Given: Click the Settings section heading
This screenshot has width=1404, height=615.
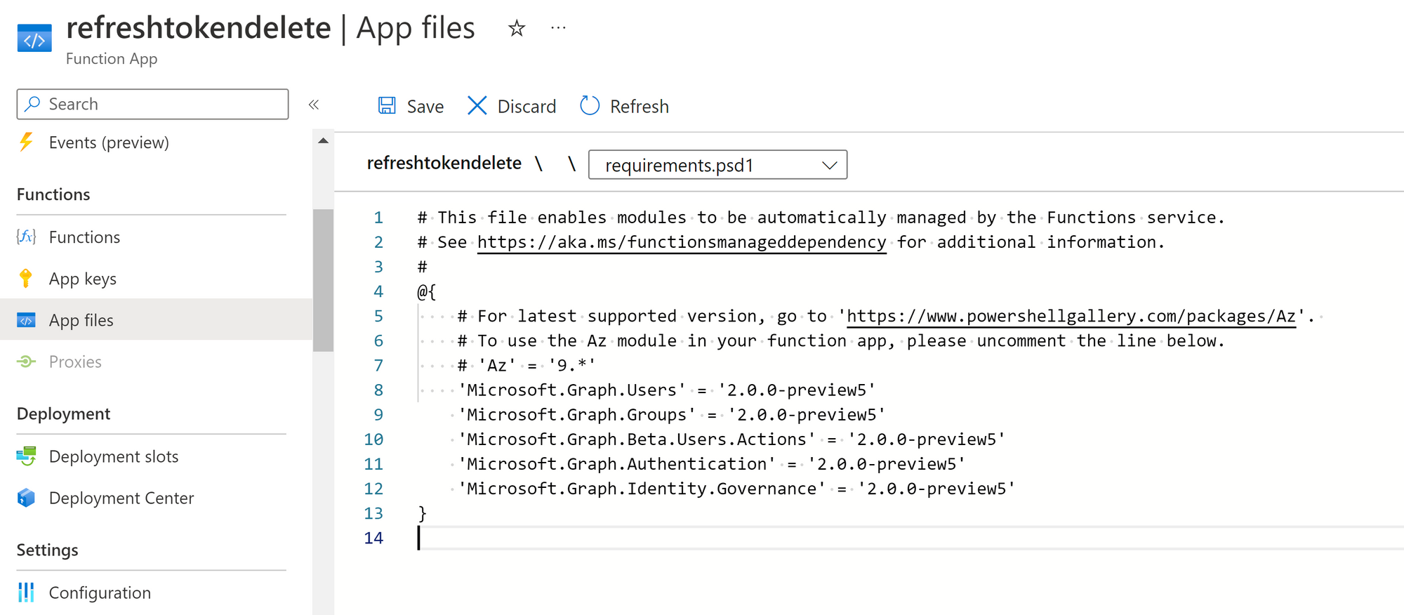Looking at the screenshot, I should coord(47,550).
